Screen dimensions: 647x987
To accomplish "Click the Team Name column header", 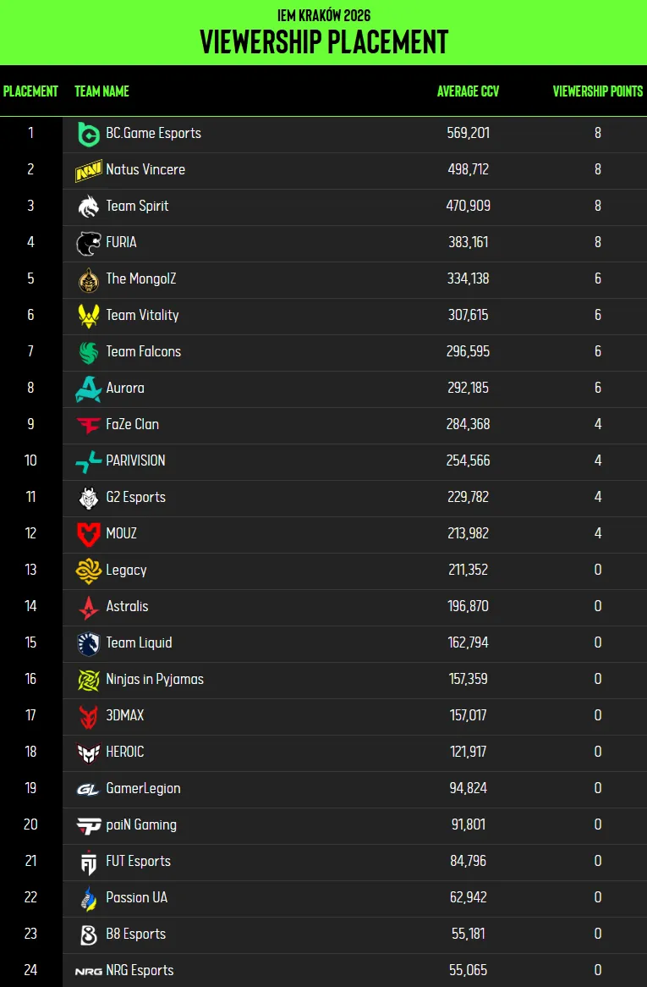I will (x=101, y=91).
